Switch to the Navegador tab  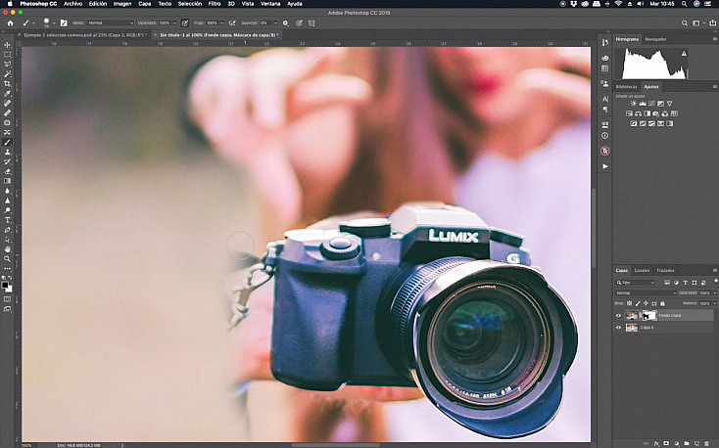pos(655,39)
